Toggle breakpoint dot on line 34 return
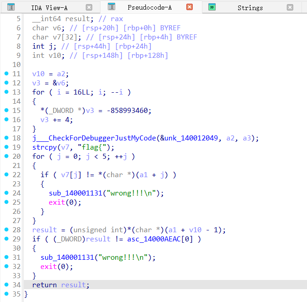This screenshot has height=302, width=307. tap(6, 285)
